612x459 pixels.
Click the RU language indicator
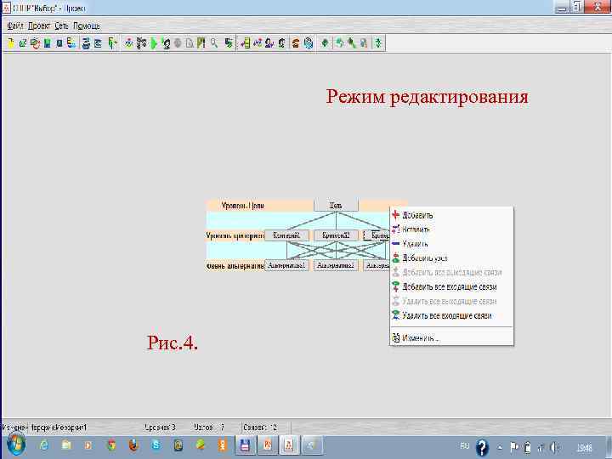point(464,445)
